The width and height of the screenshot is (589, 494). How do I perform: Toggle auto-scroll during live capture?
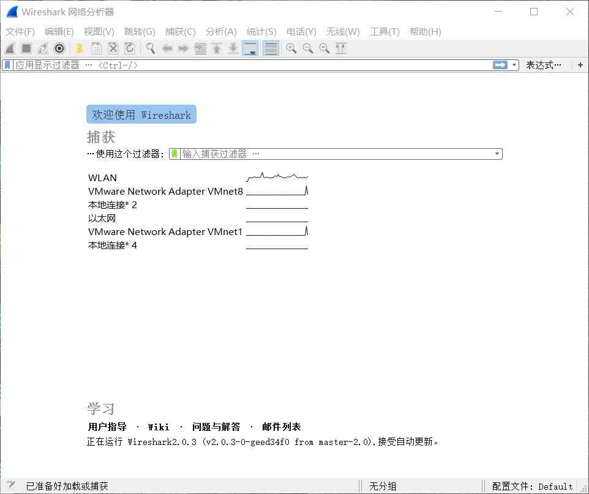250,48
